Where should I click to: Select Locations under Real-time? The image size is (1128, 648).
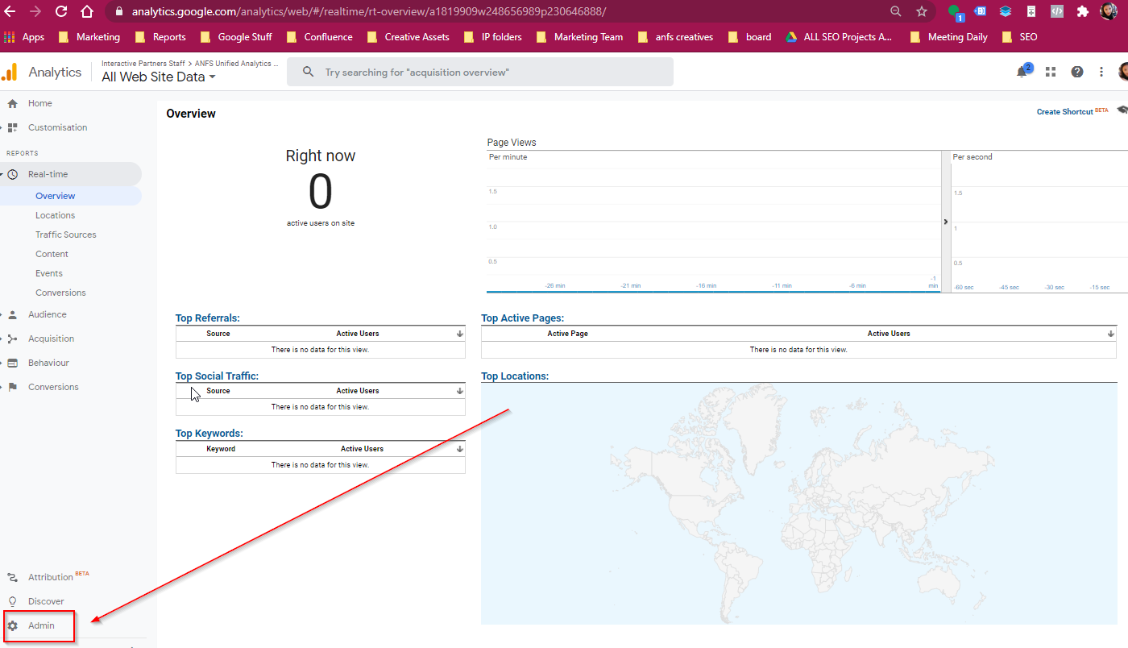click(x=55, y=215)
